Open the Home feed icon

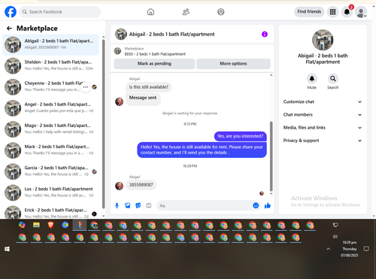[x=150, y=12]
